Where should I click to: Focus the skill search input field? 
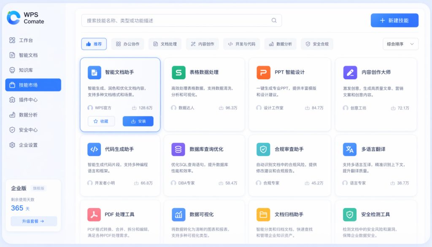click(181, 20)
